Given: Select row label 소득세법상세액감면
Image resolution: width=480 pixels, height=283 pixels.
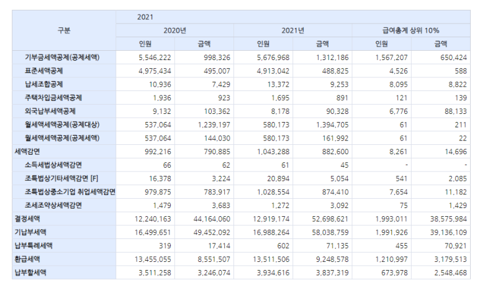Looking at the screenshot, I should (x=53, y=165).
